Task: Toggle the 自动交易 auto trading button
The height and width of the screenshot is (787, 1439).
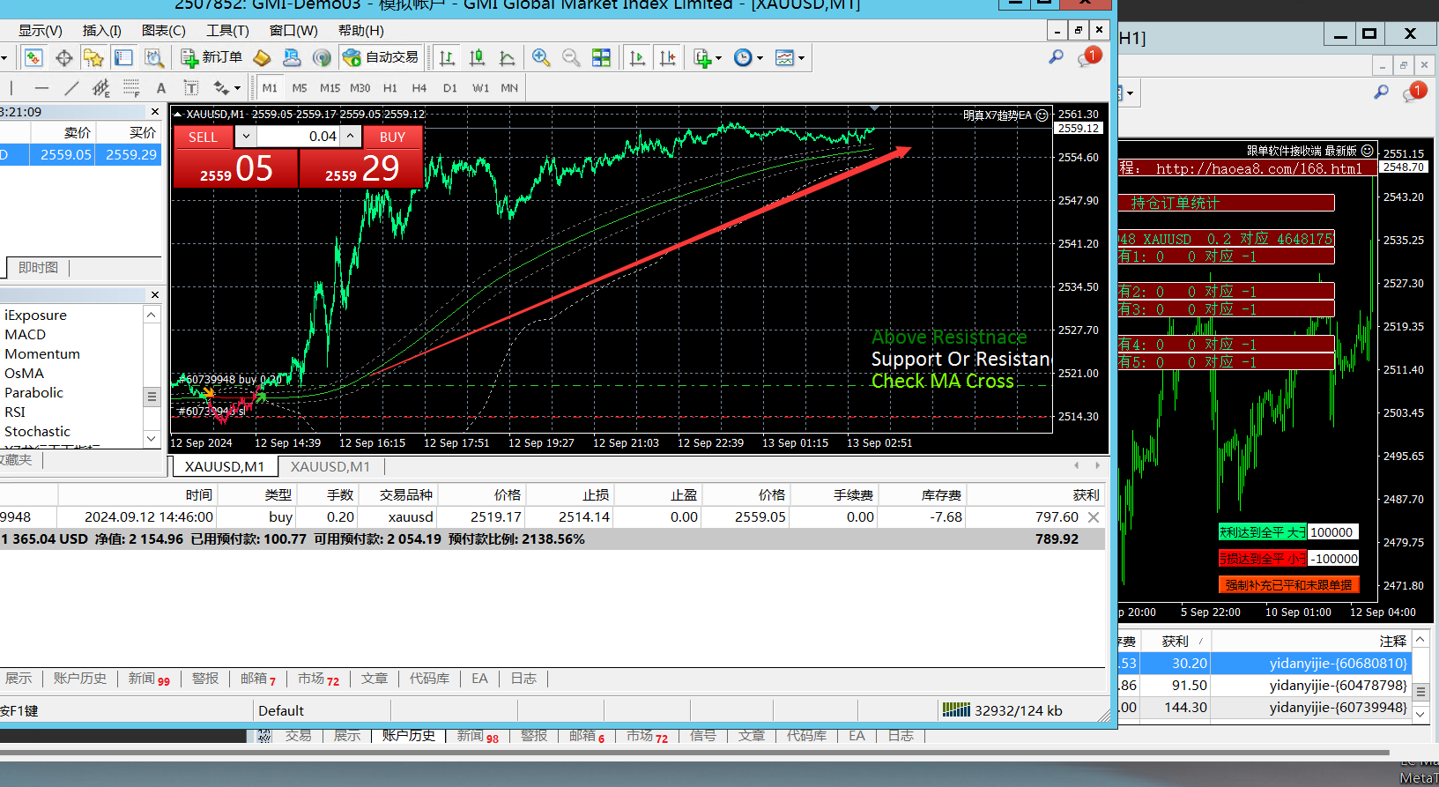Action: tap(381, 58)
